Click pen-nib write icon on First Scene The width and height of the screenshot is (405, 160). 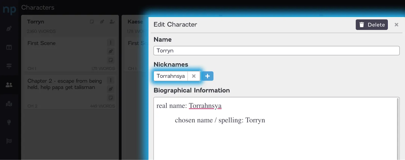[x=111, y=51]
